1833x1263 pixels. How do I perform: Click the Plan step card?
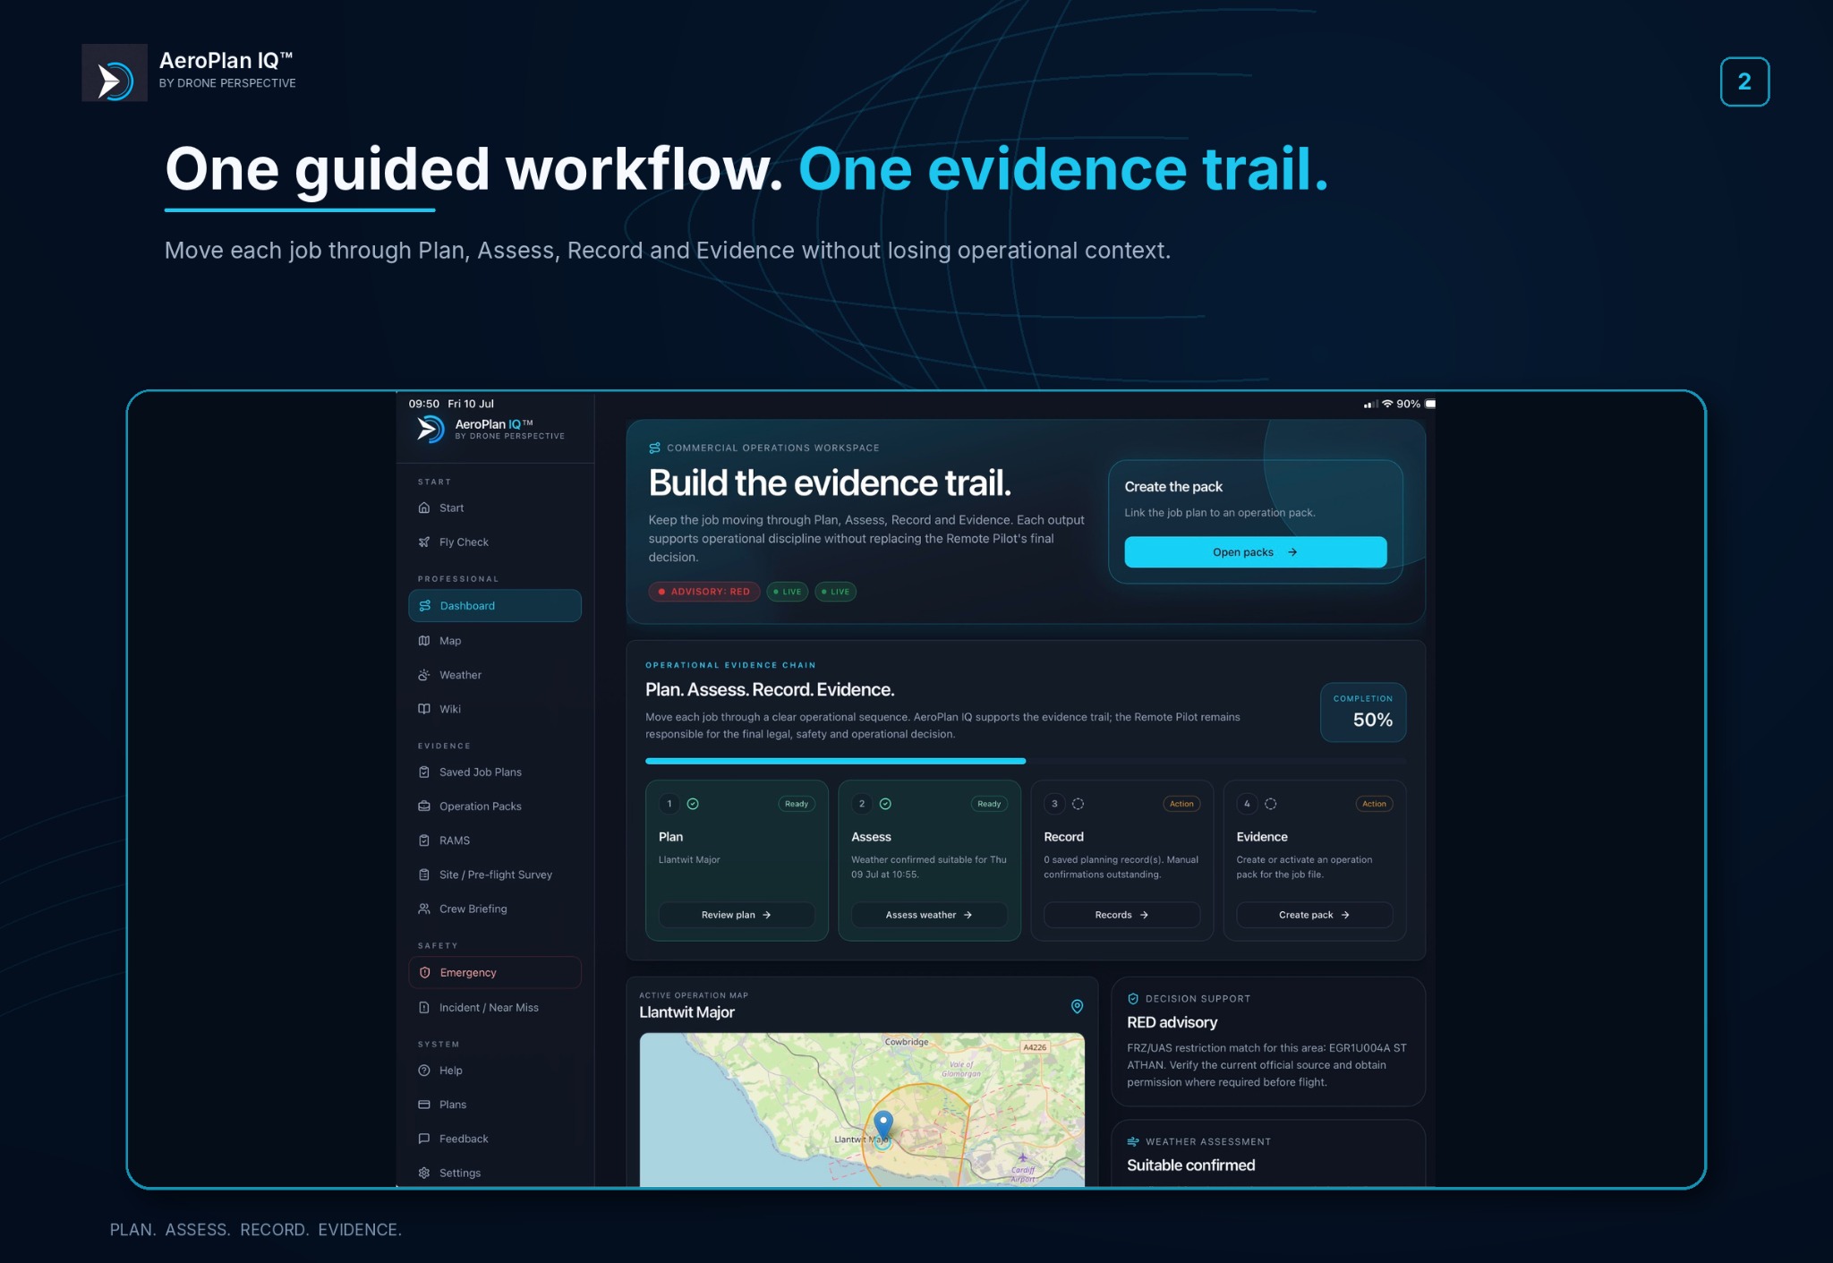pyautogui.click(x=736, y=859)
